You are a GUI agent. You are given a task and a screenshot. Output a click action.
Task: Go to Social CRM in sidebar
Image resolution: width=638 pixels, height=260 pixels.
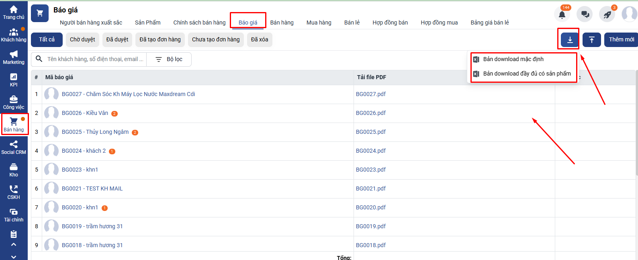tap(14, 147)
